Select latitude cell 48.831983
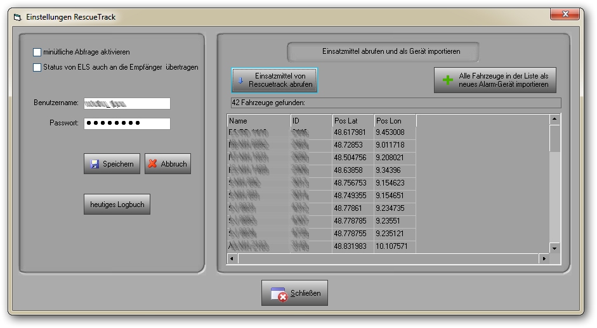597x328 pixels. (353, 246)
